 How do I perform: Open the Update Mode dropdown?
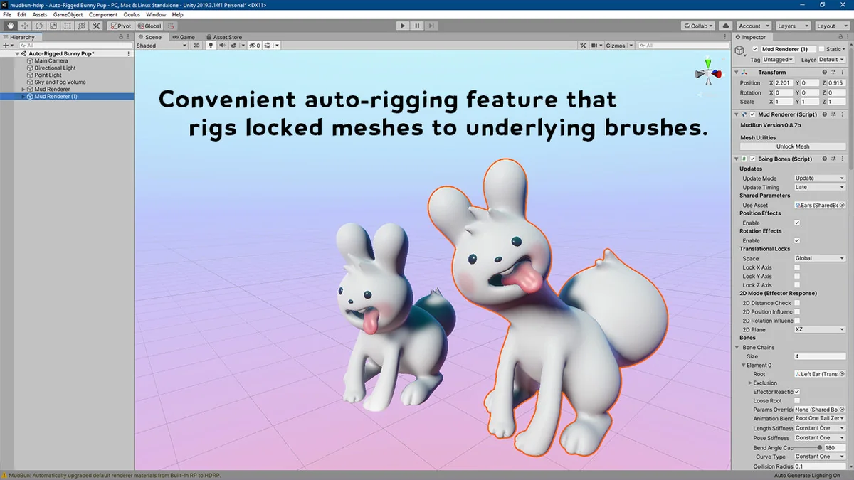point(820,178)
